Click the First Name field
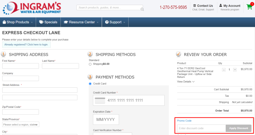This screenshot has width=255, height=135. click(20, 66)
